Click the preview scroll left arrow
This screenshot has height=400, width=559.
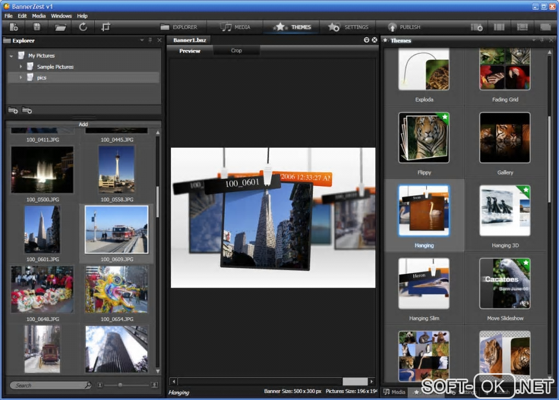coord(174,381)
